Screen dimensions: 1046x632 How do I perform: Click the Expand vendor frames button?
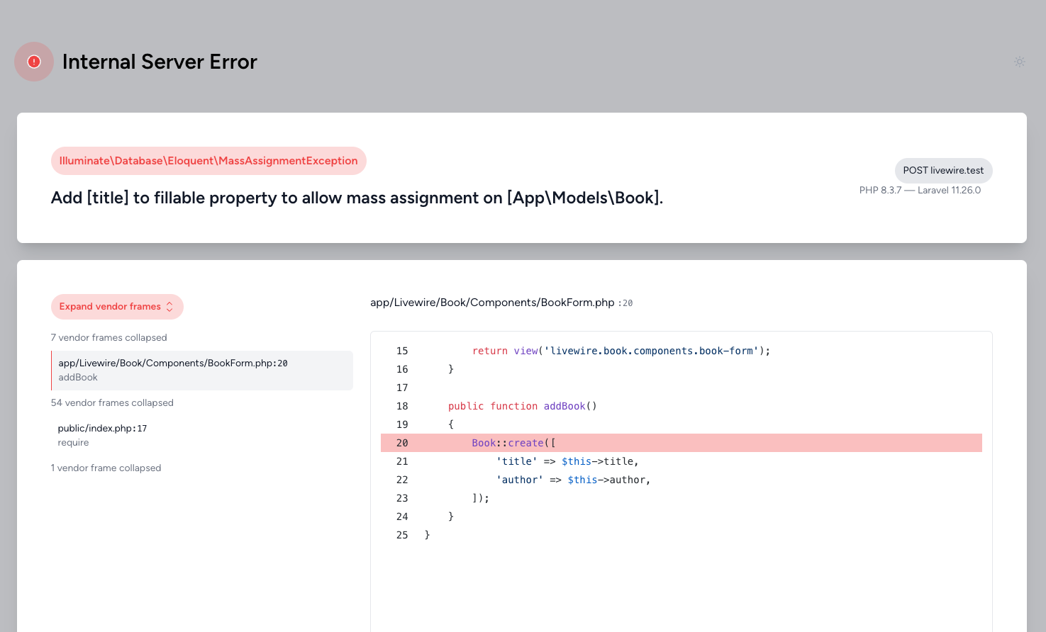[117, 307]
